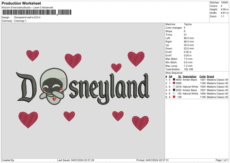Viewport: 230px width, 163px height.
Task: Click the 'Description' column header
Action: [x=189, y=77]
